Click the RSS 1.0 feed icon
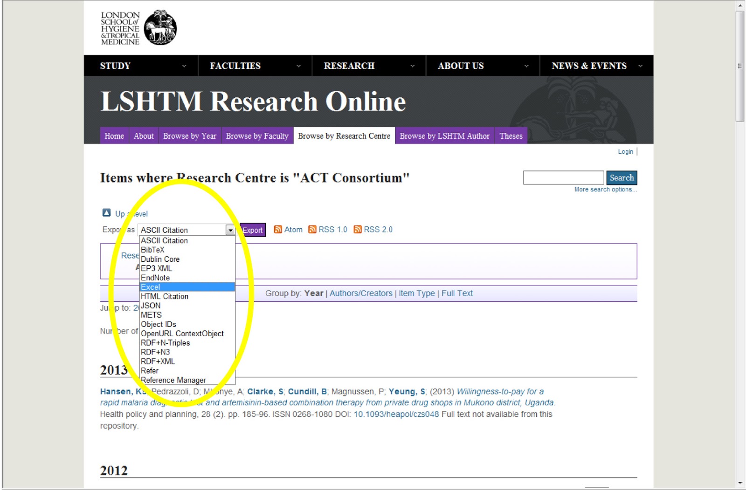 point(312,229)
